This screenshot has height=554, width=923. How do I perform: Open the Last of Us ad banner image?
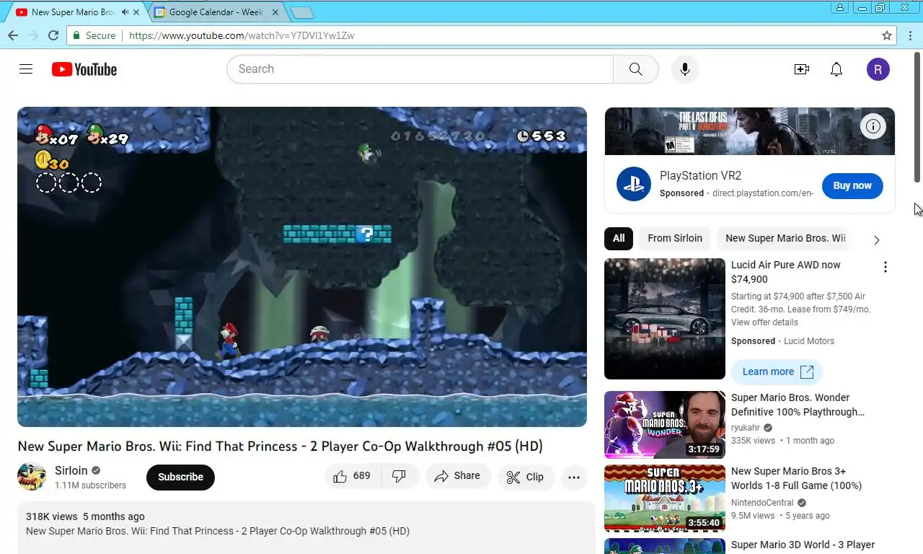tap(750, 131)
